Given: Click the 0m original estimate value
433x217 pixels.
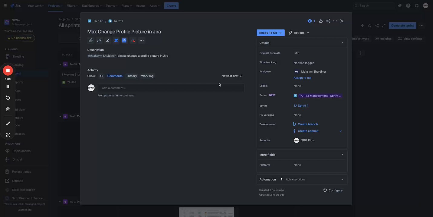Looking at the screenshot, I should pos(297,53).
